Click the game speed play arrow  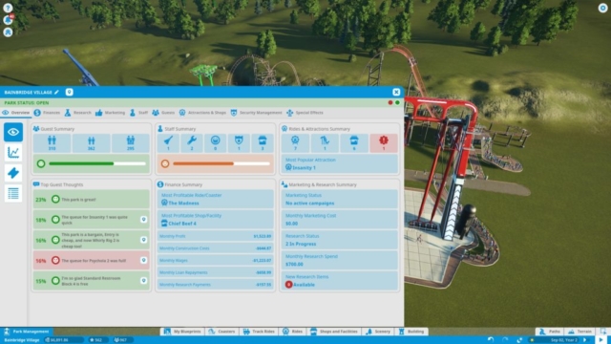click(x=600, y=340)
